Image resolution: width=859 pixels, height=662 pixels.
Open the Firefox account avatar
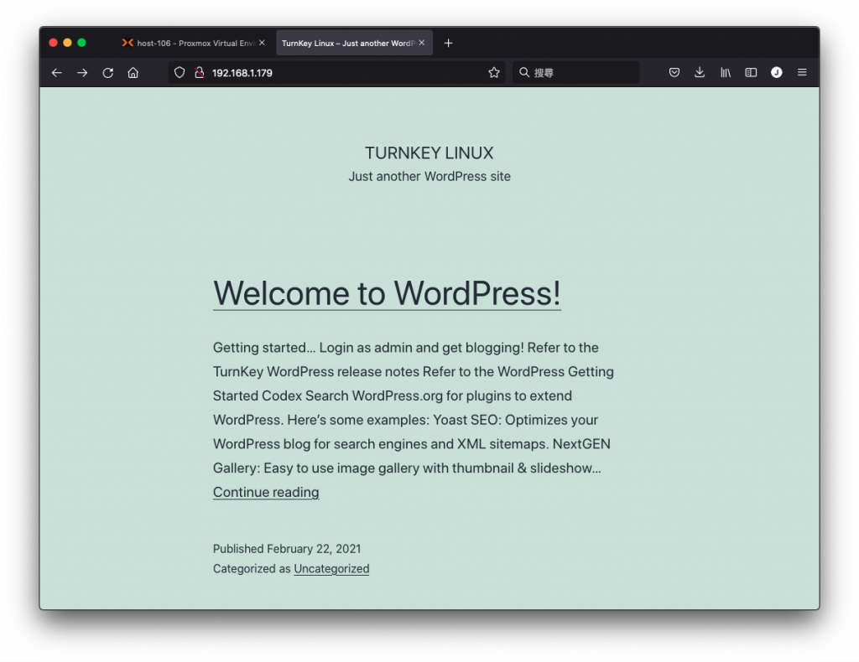tap(776, 72)
